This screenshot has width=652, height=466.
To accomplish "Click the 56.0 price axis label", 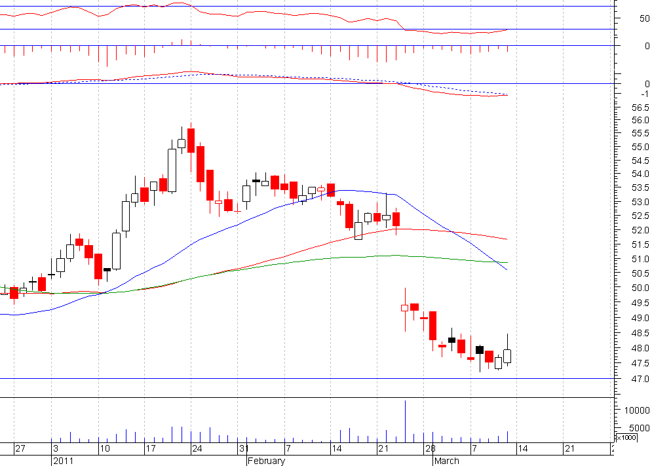I will pyautogui.click(x=640, y=120).
